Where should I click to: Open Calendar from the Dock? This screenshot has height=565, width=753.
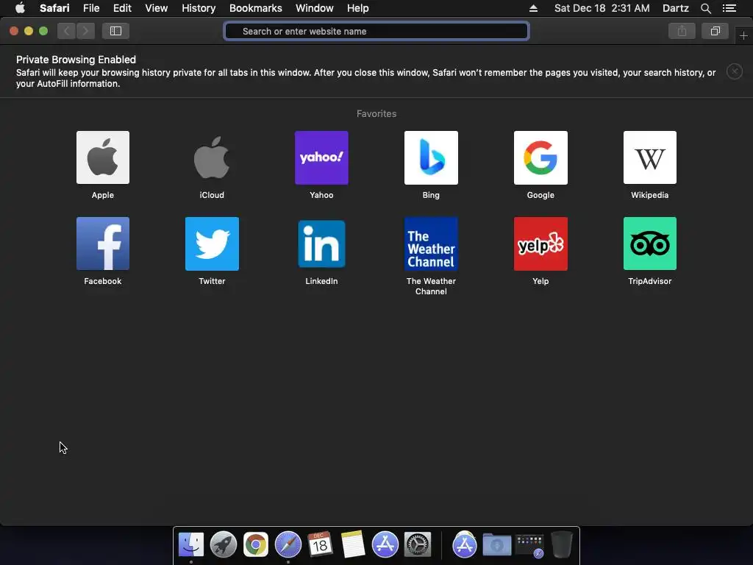point(320,545)
